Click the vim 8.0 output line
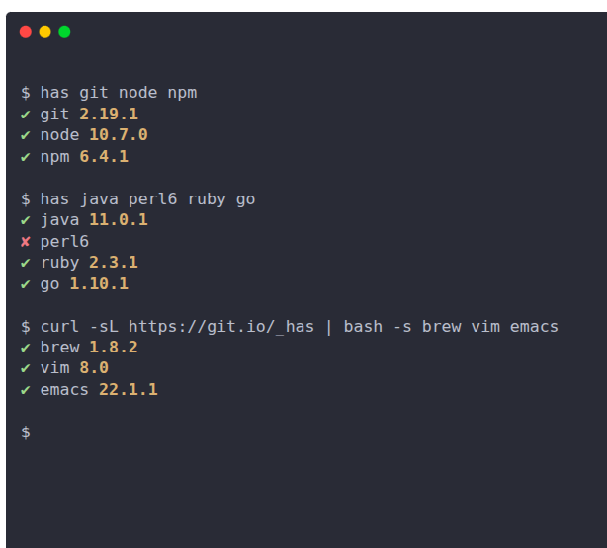Viewport: 607px width, 548px height. [74, 368]
